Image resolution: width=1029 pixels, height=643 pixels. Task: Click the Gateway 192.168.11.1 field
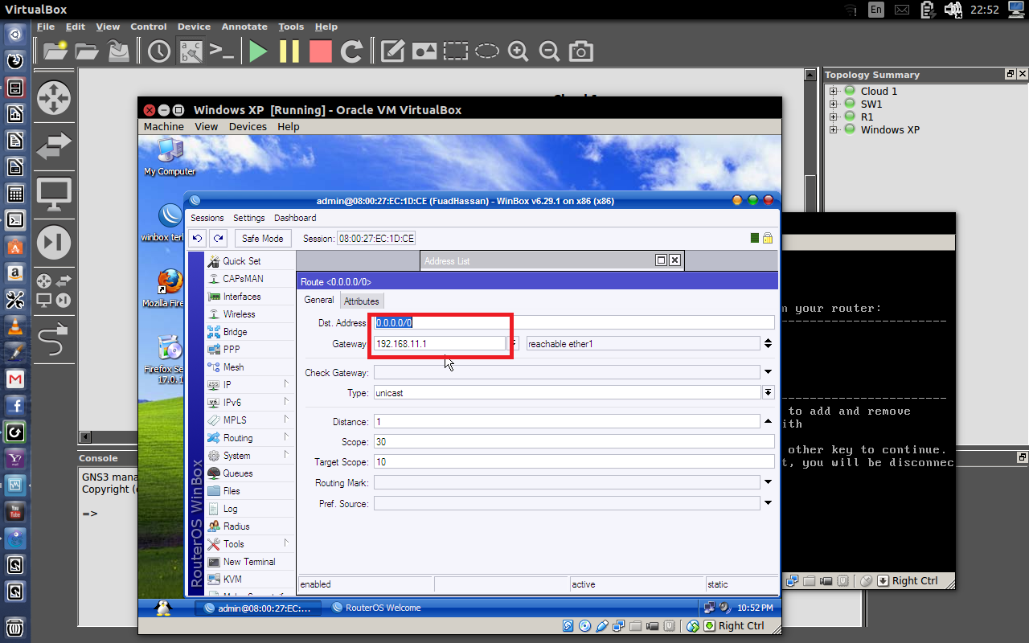440,343
